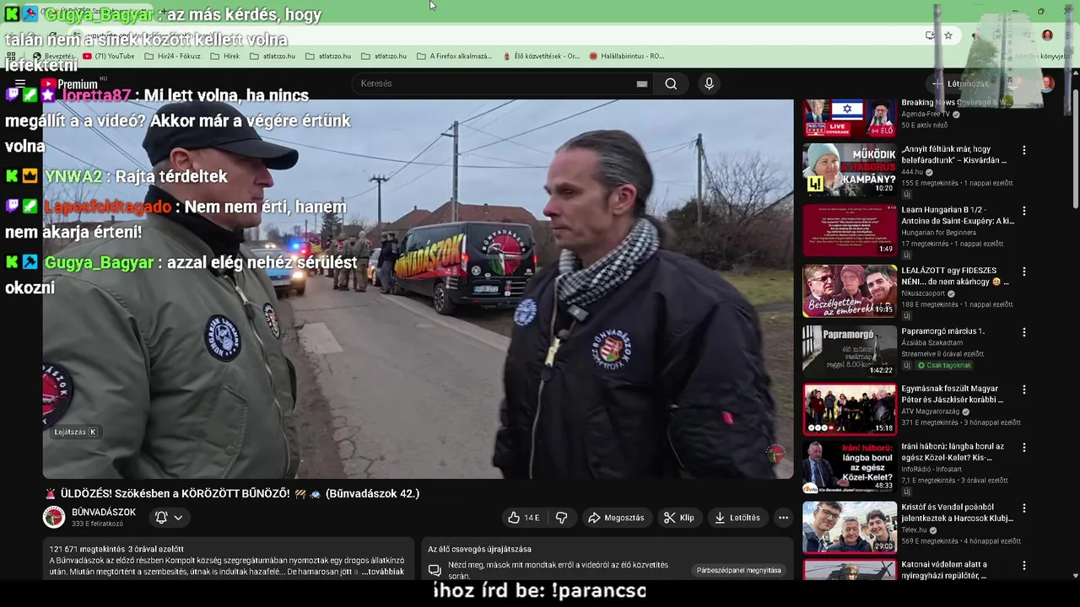
Task: Open Agenda-Free TV channel name
Action: click(926, 114)
